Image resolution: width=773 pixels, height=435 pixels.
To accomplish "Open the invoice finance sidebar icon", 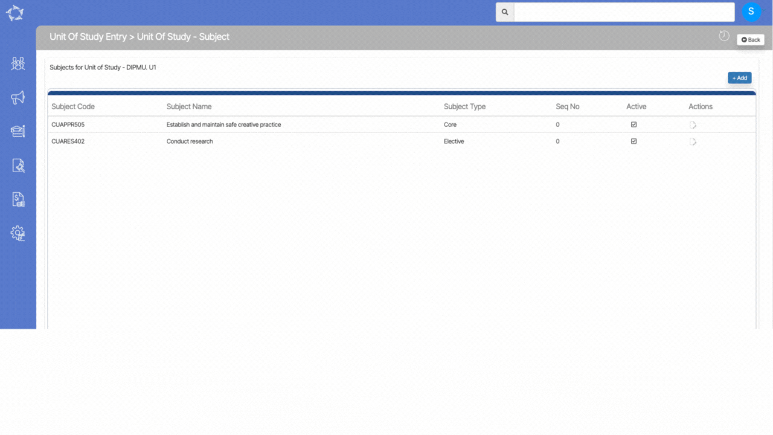I will pos(18,199).
